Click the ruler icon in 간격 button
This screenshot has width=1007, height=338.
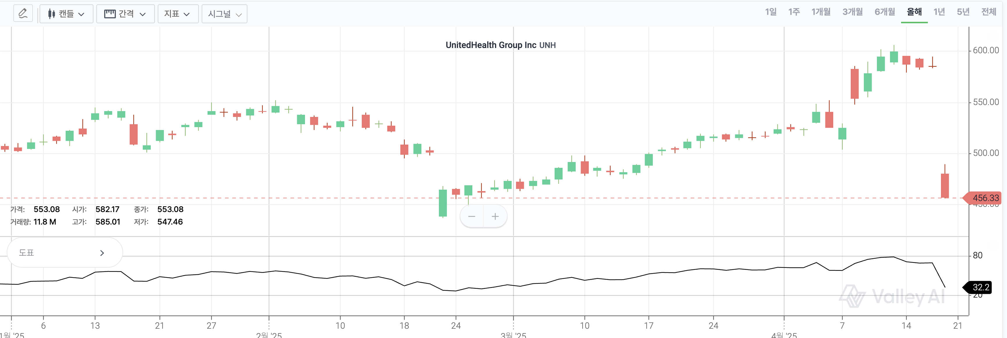point(110,14)
